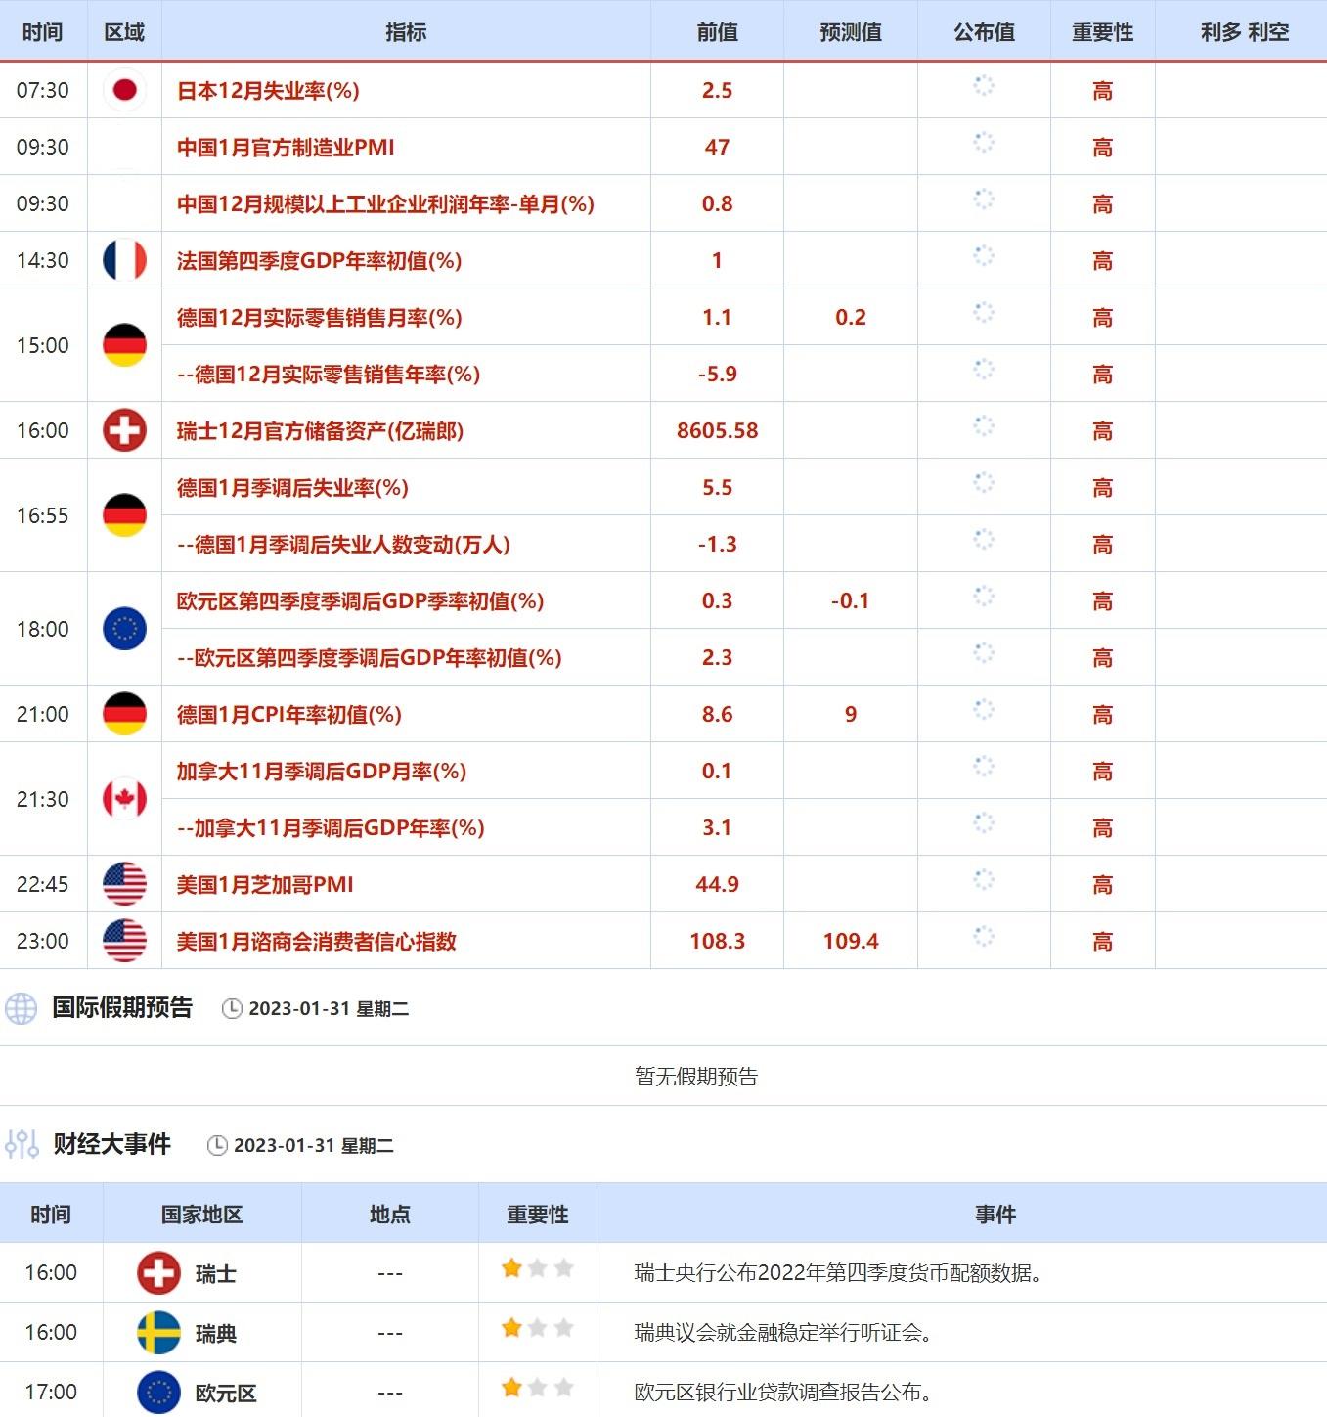1327x1417 pixels.
Task: Open 日本12月失业率(%) indicator link
Action: pos(268,91)
